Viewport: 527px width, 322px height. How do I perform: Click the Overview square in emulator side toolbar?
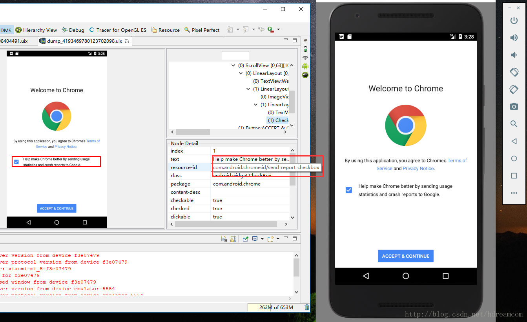(x=514, y=176)
